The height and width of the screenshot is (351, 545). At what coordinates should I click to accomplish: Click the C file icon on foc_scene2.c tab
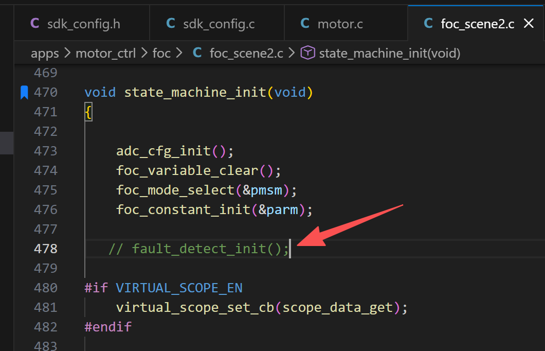(x=428, y=24)
